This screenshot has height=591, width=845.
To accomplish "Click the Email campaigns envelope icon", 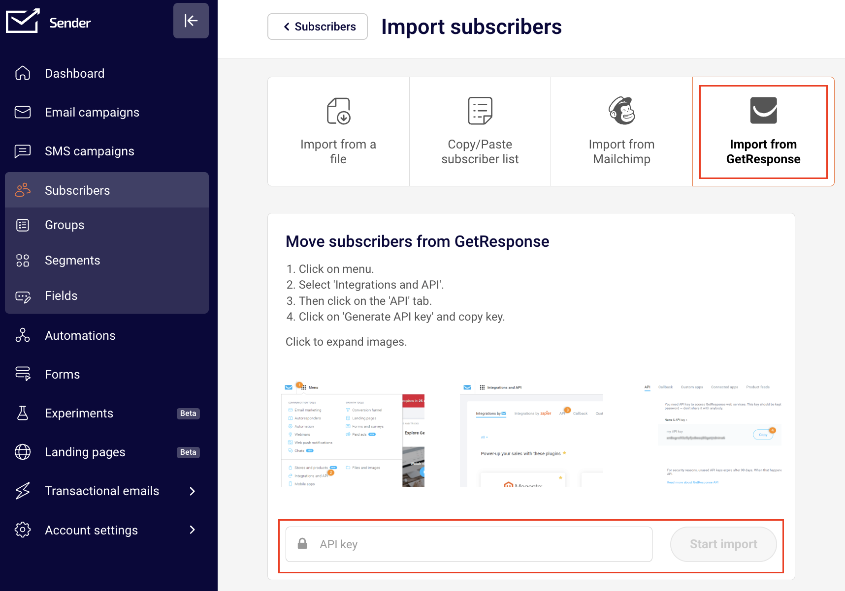I will coord(23,112).
